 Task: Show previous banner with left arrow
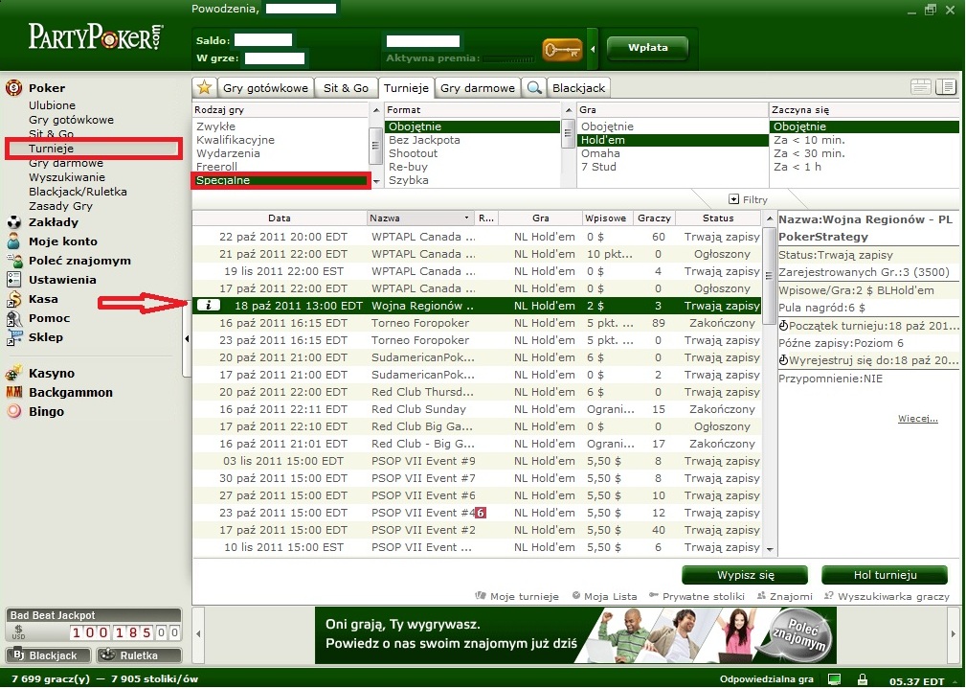[198, 633]
